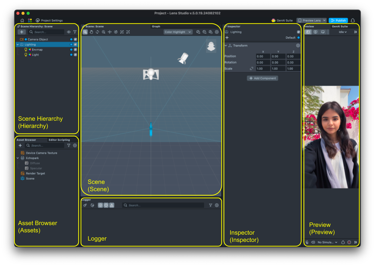Switch to the Graph tab
Viewport: 375px width, 266px height.
pyautogui.click(x=156, y=26)
